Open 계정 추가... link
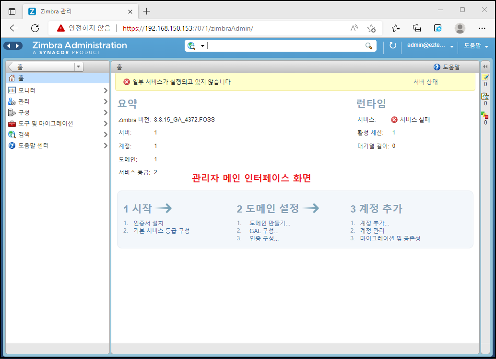Viewport: 496px width, 359px height. 375,223
